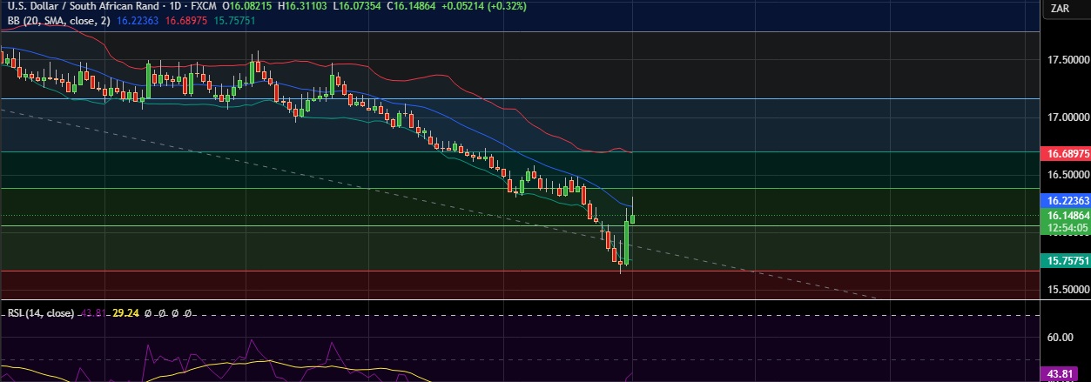Click the purple 43.81 RSI axis label

click(1061, 374)
